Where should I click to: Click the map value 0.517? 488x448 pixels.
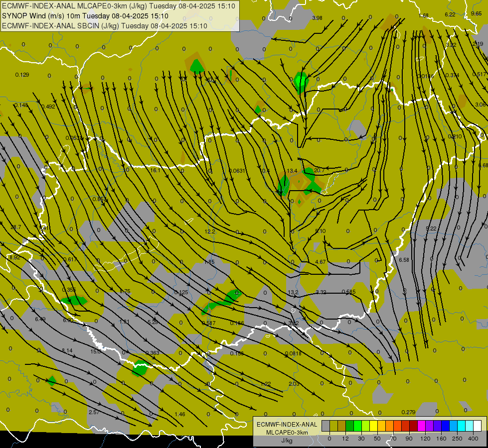click(x=479, y=74)
